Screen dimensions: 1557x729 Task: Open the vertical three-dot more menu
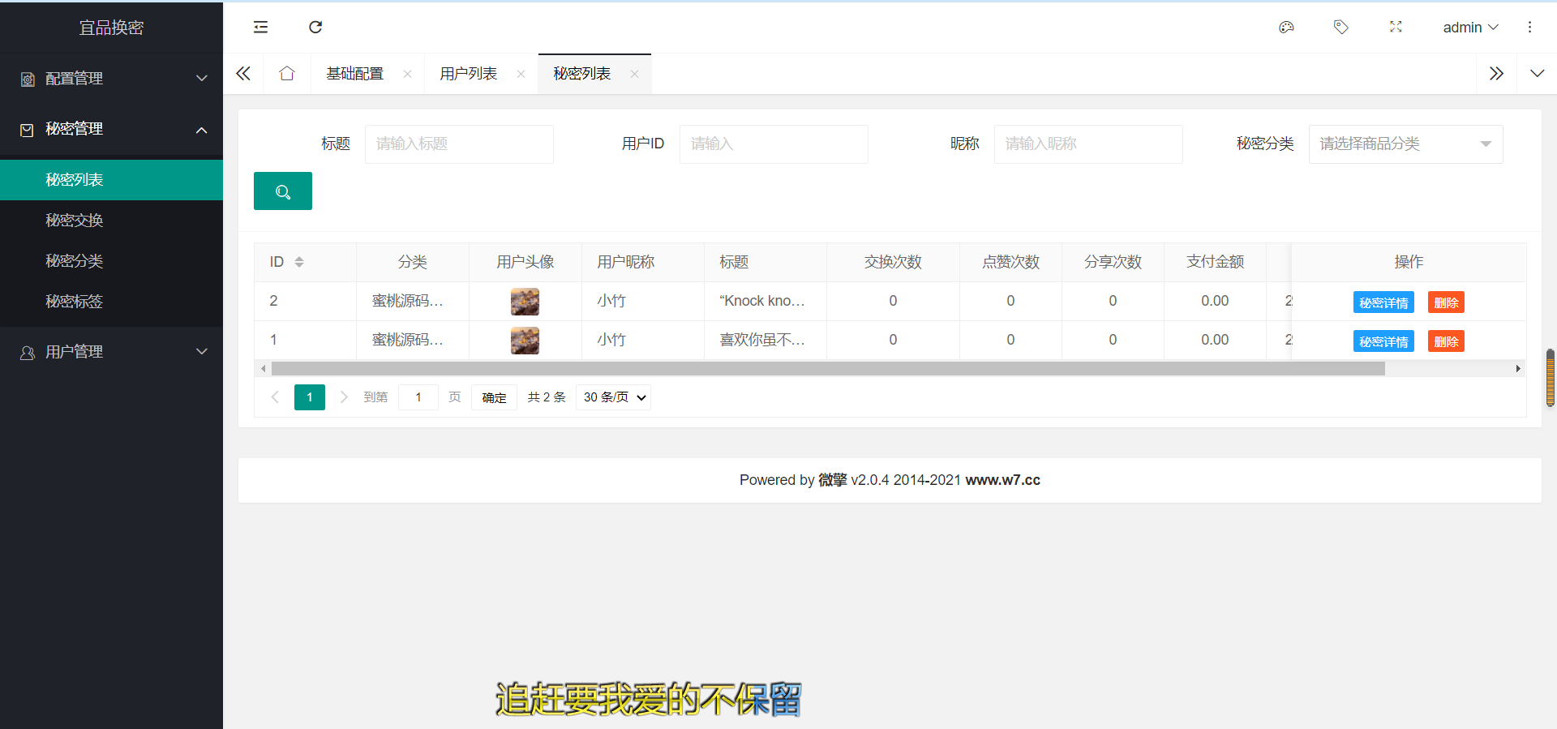tap(1529, 28)
